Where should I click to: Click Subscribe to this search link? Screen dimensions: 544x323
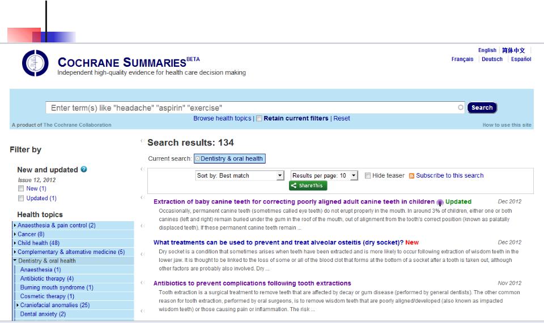pos(449,175)
